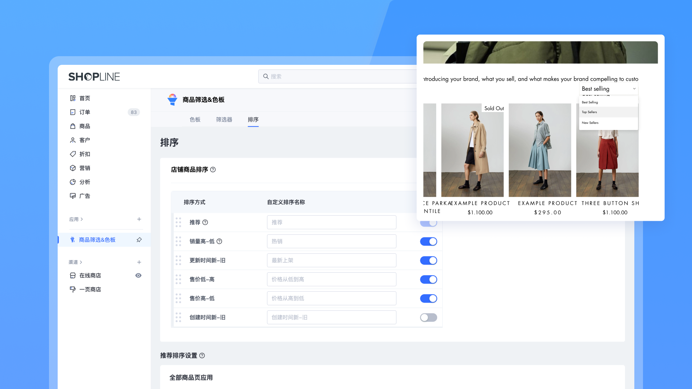The image size is (692, 389).
Task: Click the pin icon beside 商品筛选&色板
Action: 139,240
